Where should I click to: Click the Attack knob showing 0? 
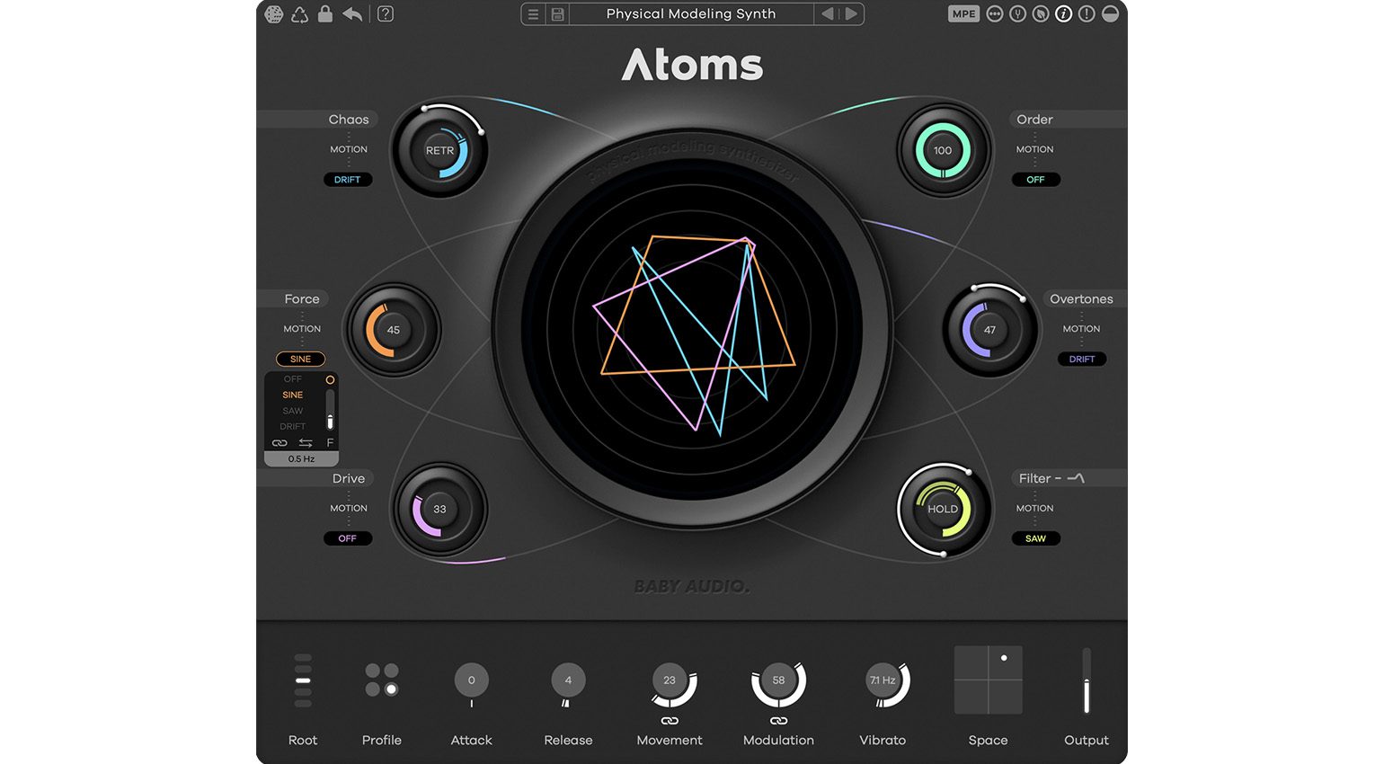tap(471, 680)
